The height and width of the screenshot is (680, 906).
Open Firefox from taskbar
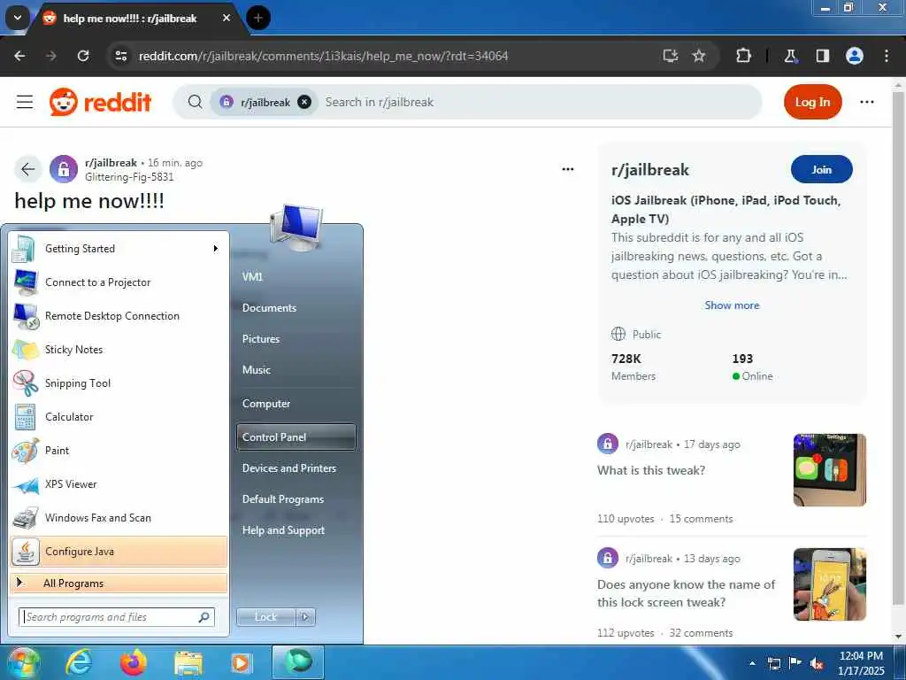133,662
